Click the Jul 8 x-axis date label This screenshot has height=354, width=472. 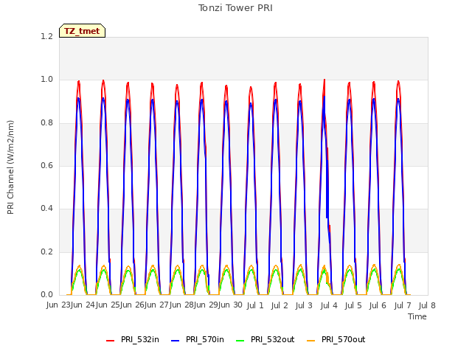point(427,305)
